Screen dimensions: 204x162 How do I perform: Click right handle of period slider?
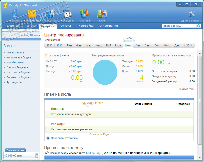[133, 41]
